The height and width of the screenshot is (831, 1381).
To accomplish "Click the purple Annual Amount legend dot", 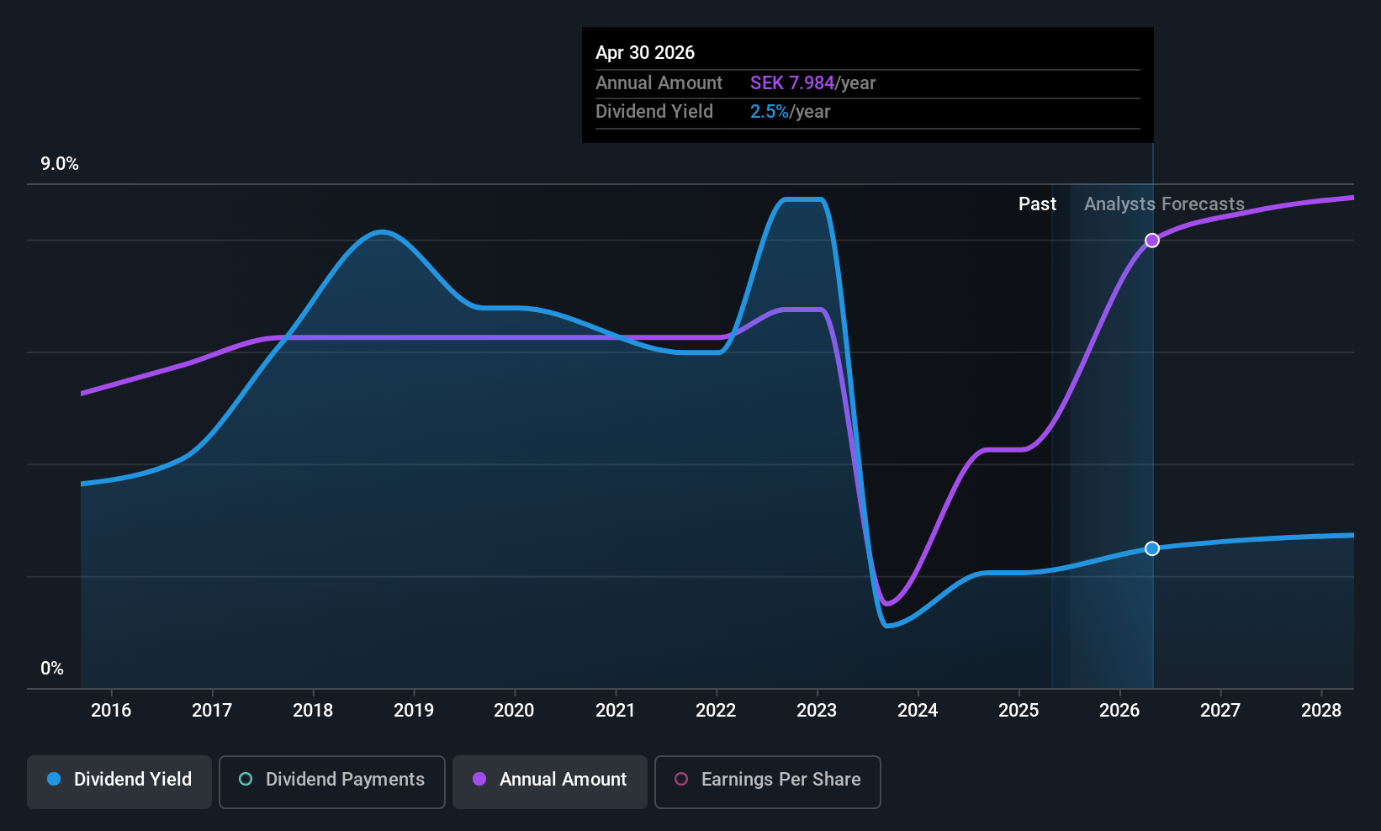I will point(479,779).
